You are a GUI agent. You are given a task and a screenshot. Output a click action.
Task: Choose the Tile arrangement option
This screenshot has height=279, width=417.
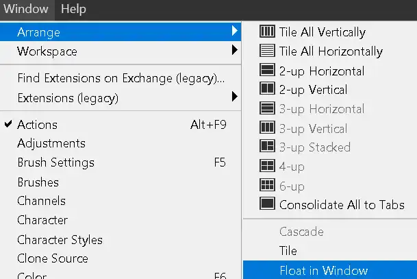(x=288, y=251)
